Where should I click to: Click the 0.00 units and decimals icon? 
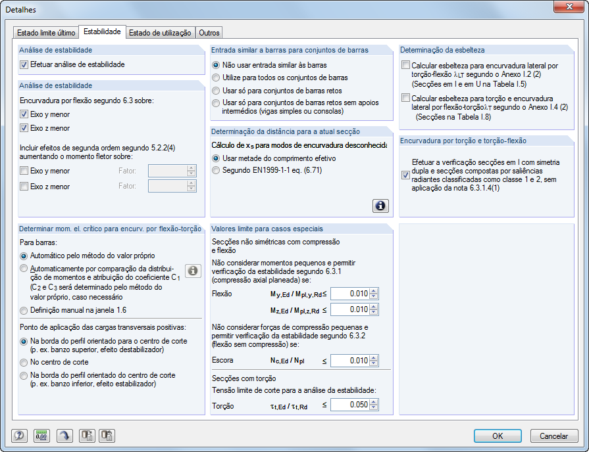tap(41, 436)
